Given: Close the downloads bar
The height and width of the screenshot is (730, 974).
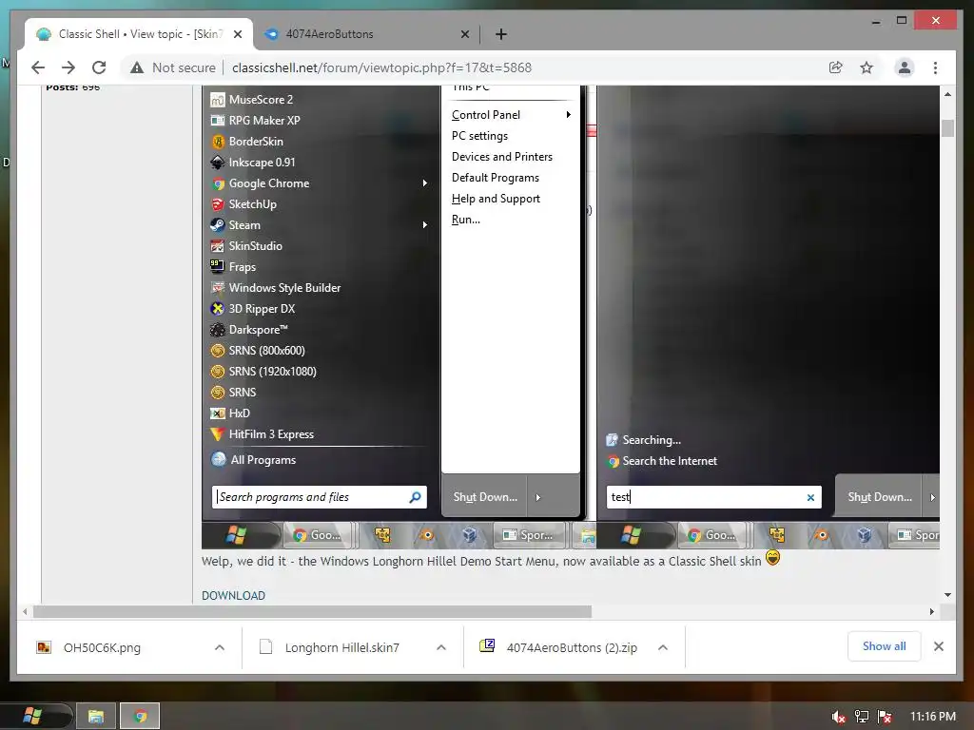Looking at the screenshot, I should [939, 646].
